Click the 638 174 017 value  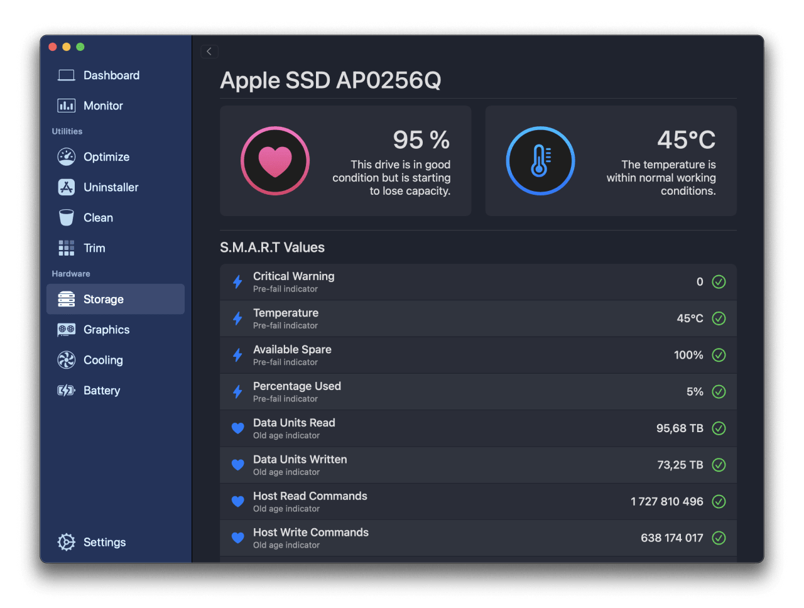(x=672, y=538)
